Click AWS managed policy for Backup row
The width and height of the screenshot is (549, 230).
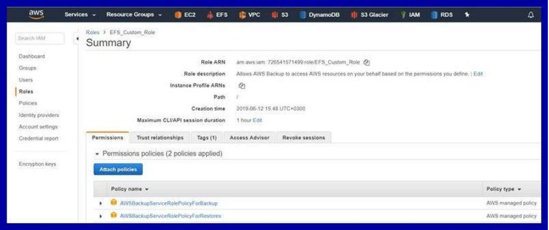click(511, 203)
